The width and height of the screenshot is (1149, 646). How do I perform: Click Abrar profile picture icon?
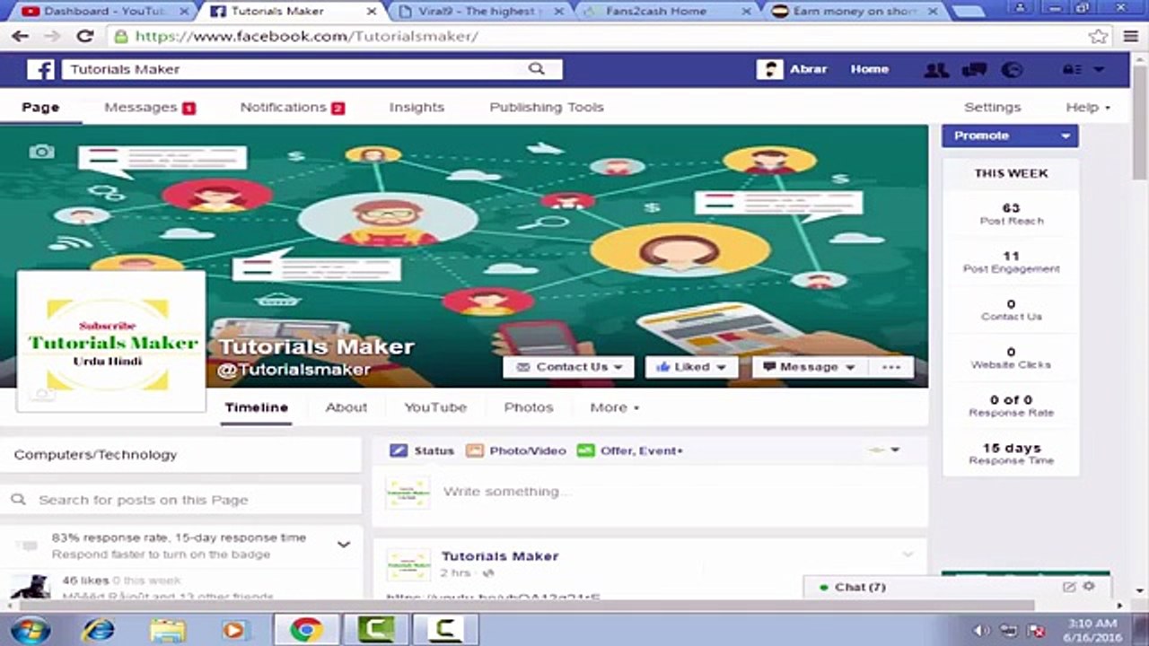(x=769, y=69)
